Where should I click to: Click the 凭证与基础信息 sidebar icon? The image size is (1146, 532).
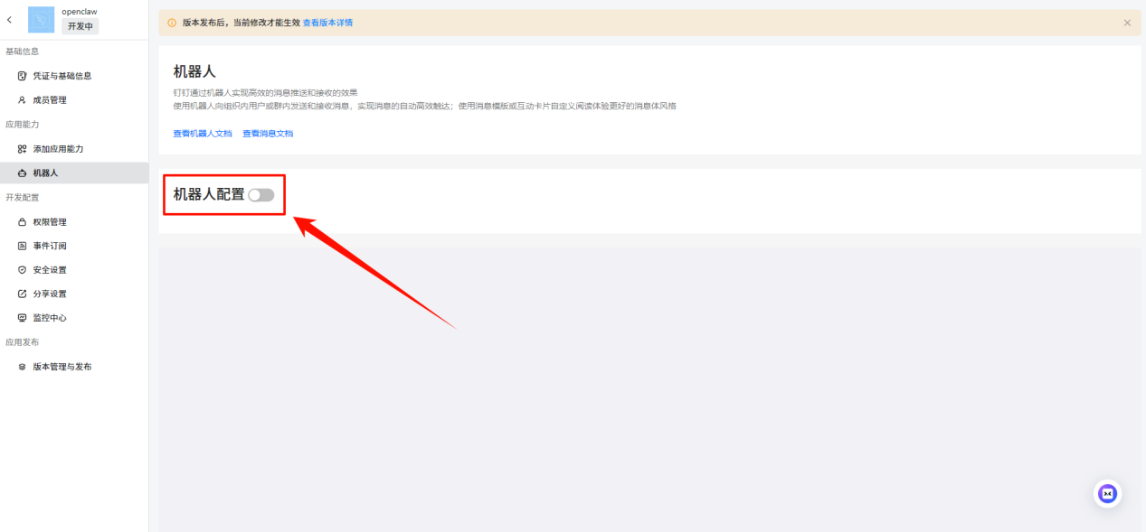[23, 76]
